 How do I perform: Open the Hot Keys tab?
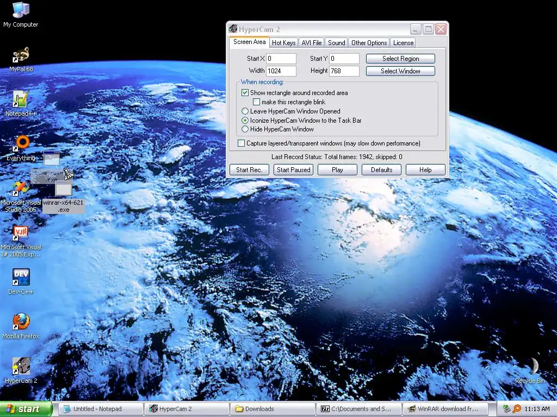(x=283, y=43)
